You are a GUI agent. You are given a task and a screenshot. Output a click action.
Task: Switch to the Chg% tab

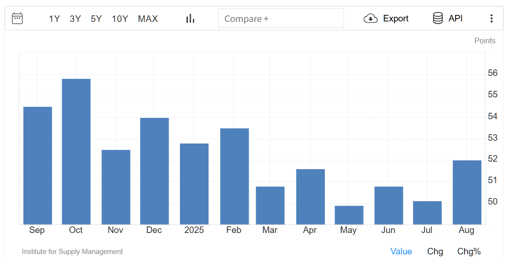coord(469,251)
